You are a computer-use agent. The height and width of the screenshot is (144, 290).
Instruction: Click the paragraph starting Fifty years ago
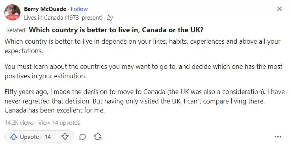click(x=145, y=101)
